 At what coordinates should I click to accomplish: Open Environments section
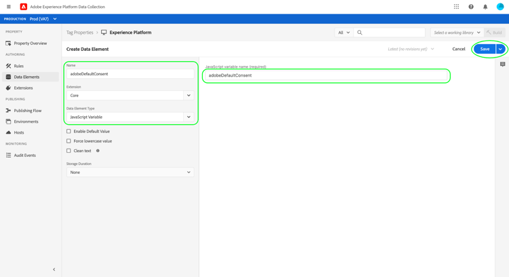pos(26,122)
